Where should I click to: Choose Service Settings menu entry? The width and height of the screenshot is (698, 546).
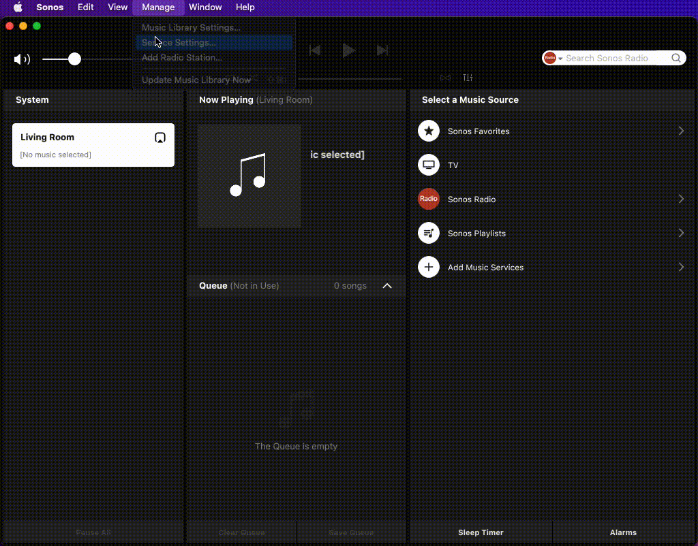click(213, 43)
